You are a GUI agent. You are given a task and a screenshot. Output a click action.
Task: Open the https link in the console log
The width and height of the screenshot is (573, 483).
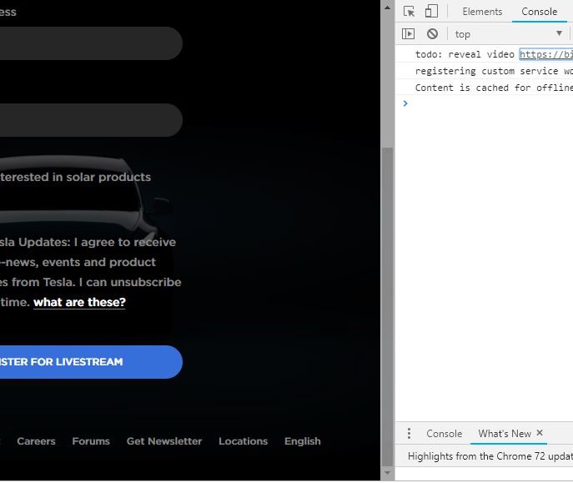pos(546,54)
